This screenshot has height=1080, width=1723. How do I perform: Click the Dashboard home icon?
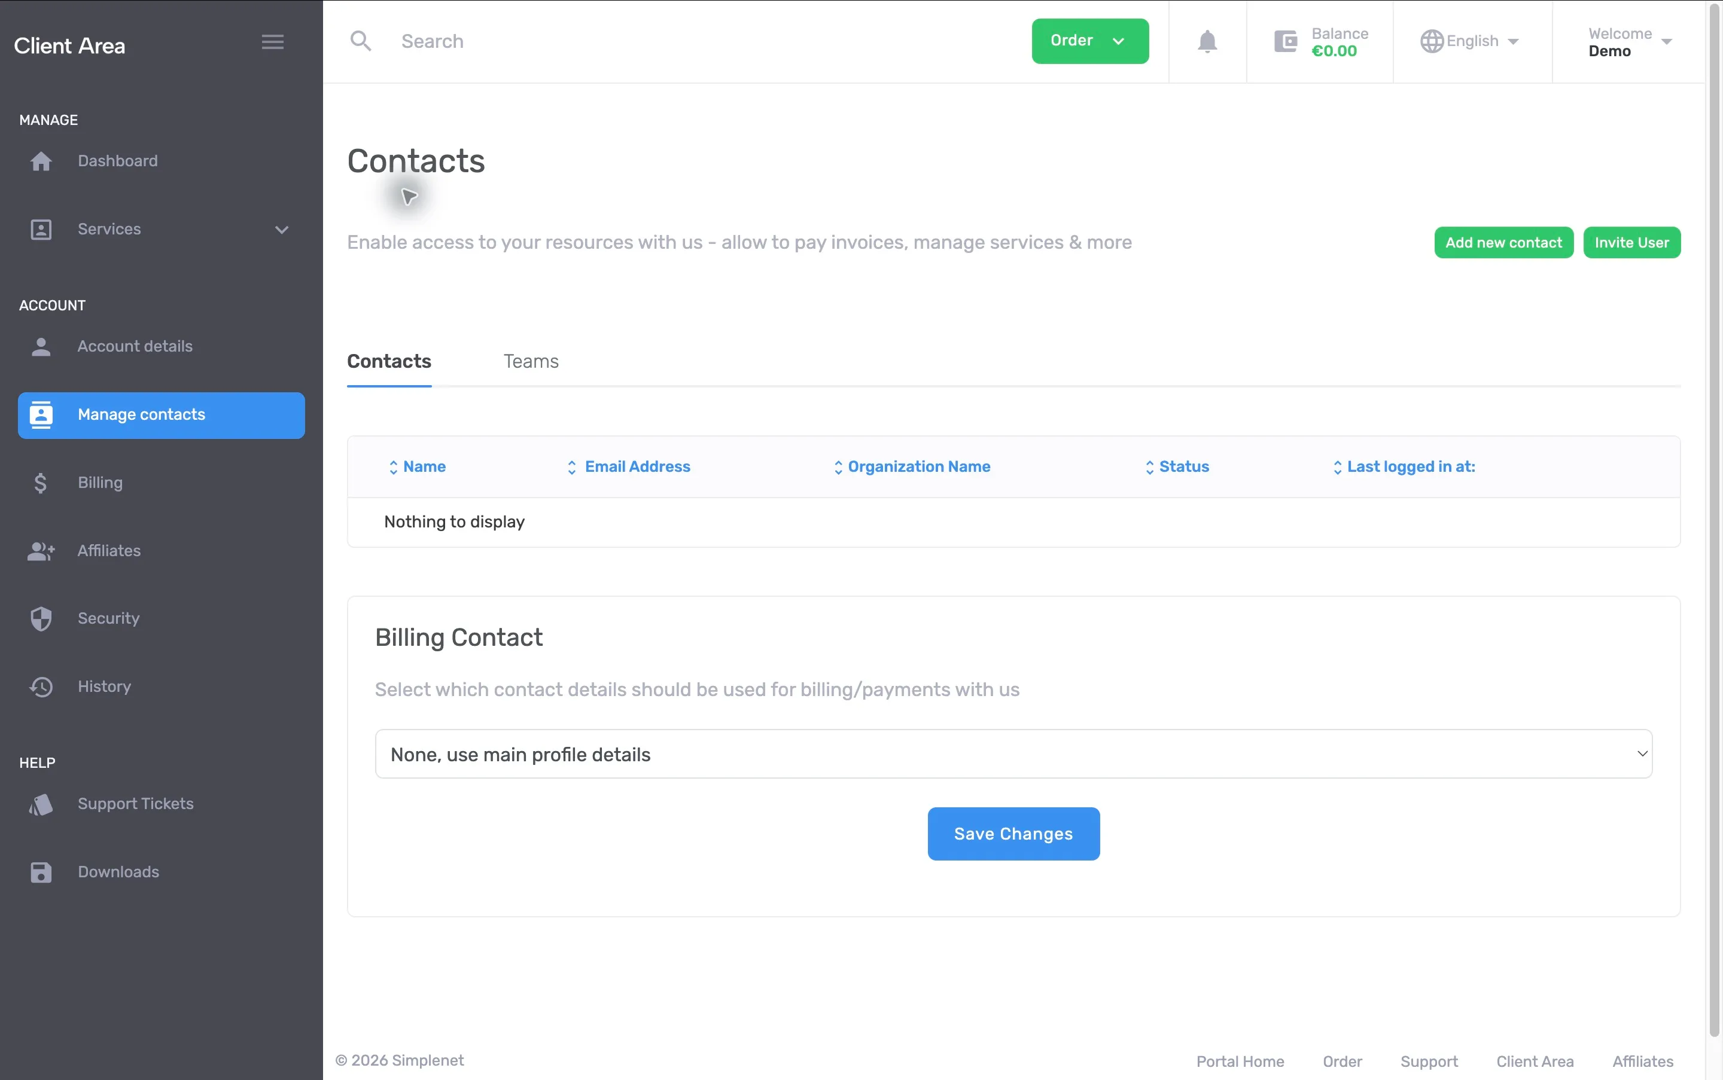click(x=41, y=161)
